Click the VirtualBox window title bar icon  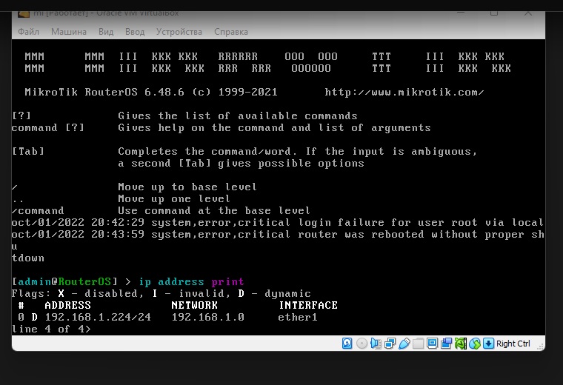(24, 14)
